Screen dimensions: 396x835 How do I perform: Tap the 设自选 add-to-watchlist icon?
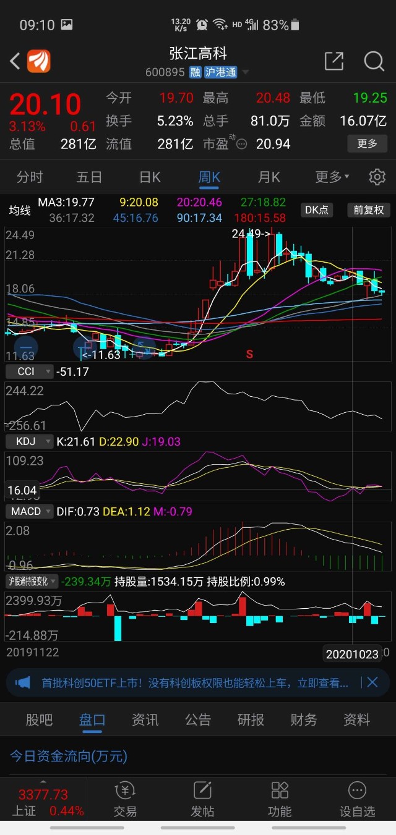[357, 799]
